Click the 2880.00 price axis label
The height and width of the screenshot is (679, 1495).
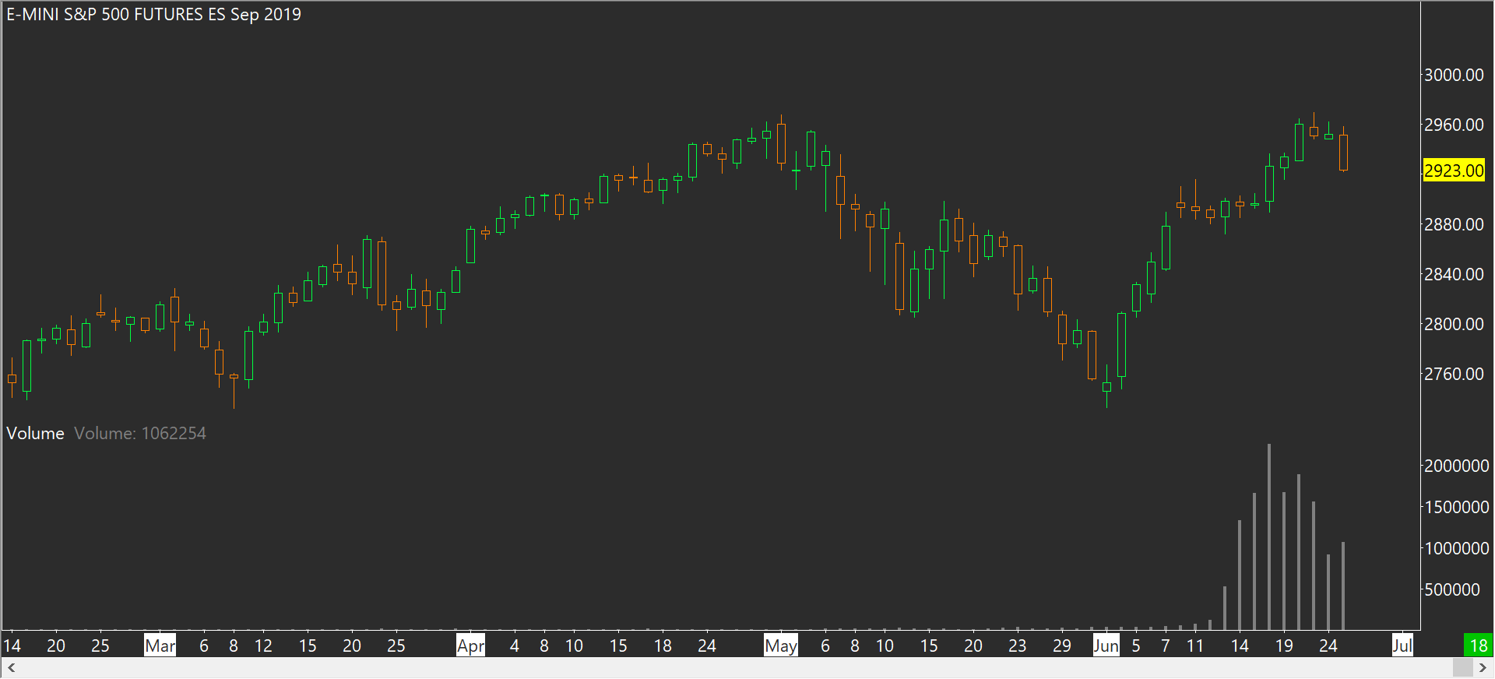pos(1454,225)
